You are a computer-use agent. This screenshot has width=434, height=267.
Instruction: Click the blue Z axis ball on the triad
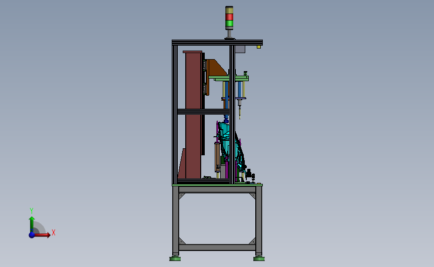point(32,235)
